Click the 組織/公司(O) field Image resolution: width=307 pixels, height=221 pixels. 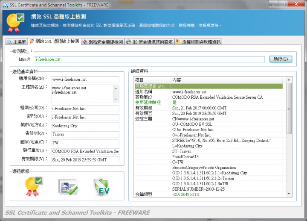tap(85, 109)
